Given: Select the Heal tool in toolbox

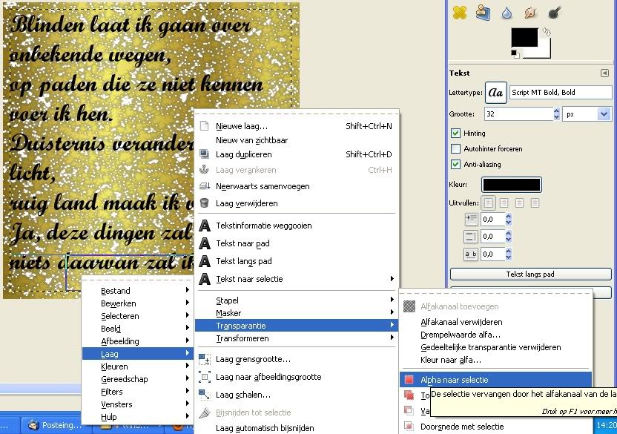Looking at the screenshot, I should 459,12.
